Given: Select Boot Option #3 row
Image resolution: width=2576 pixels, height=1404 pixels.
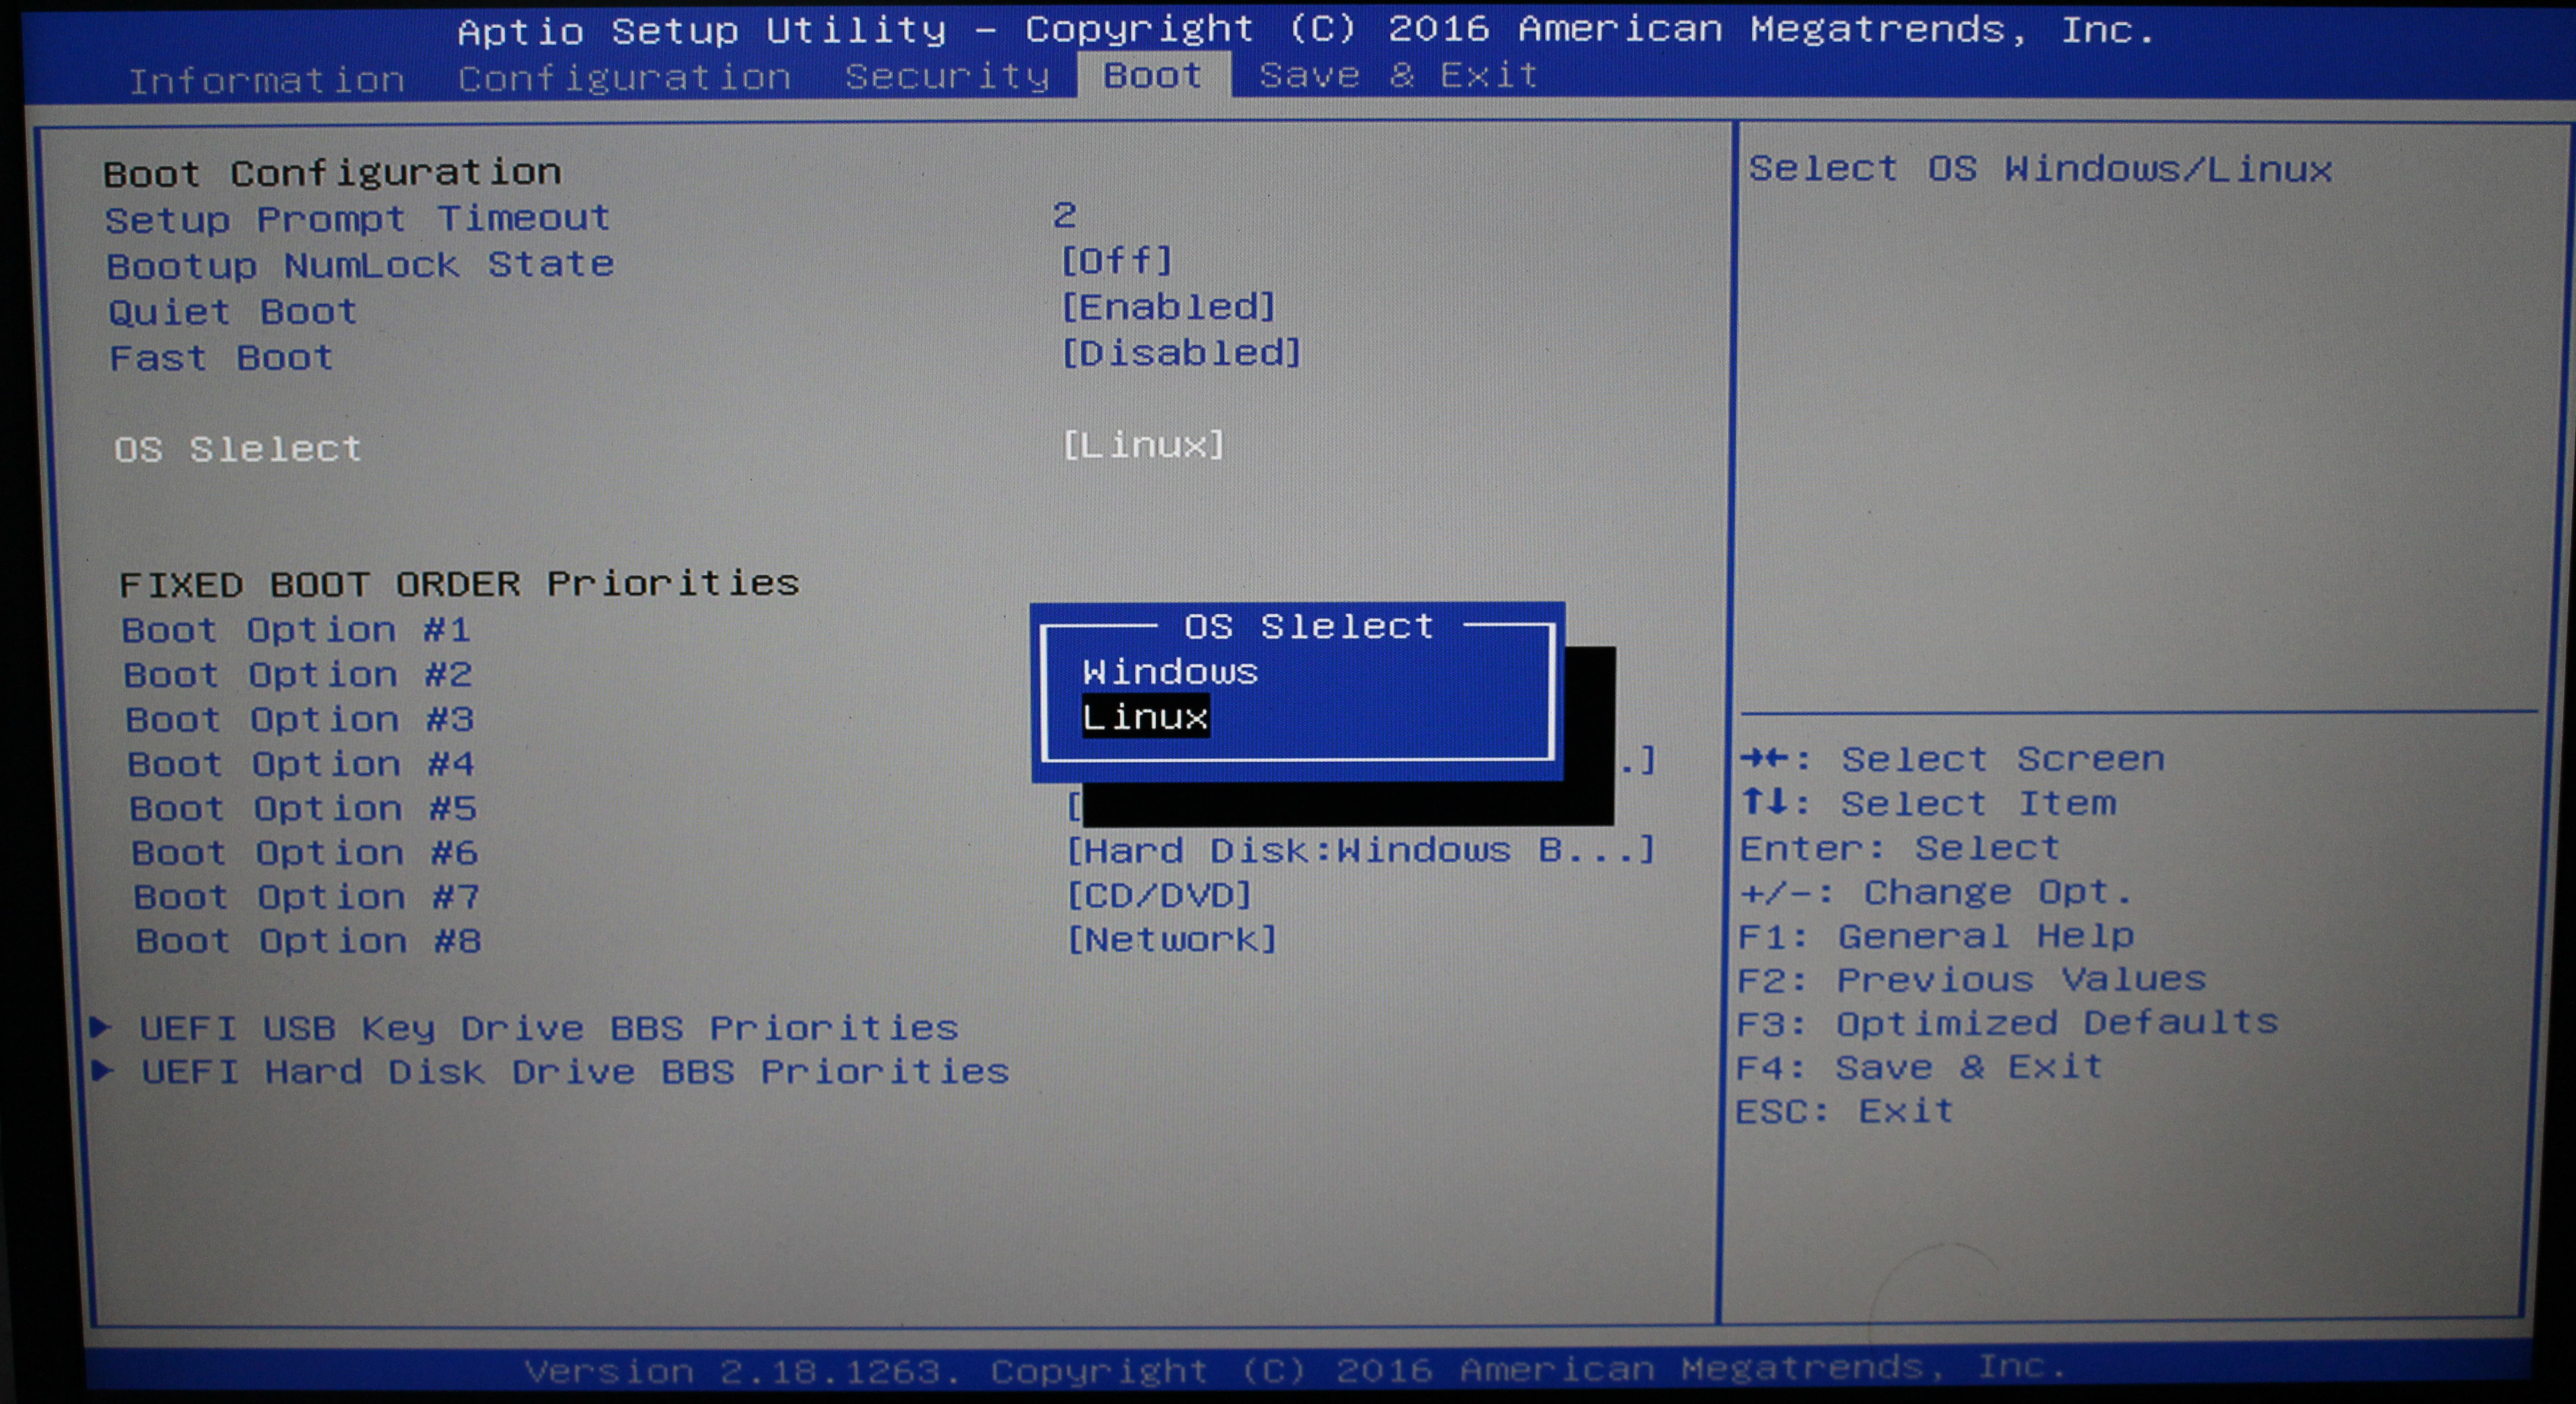Looking at the screenshot, I should click(300, 720).
